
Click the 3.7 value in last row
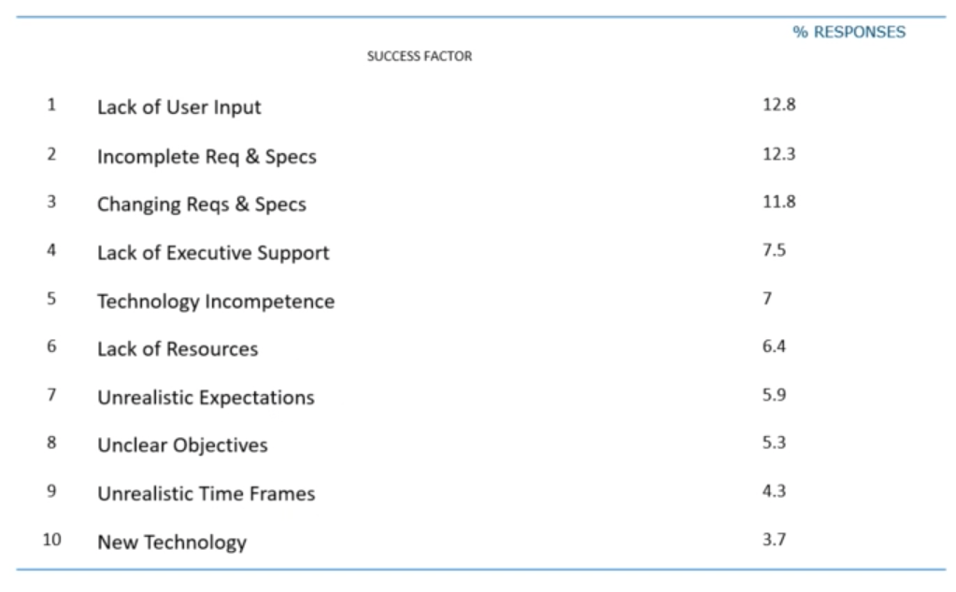coord(775,540)
